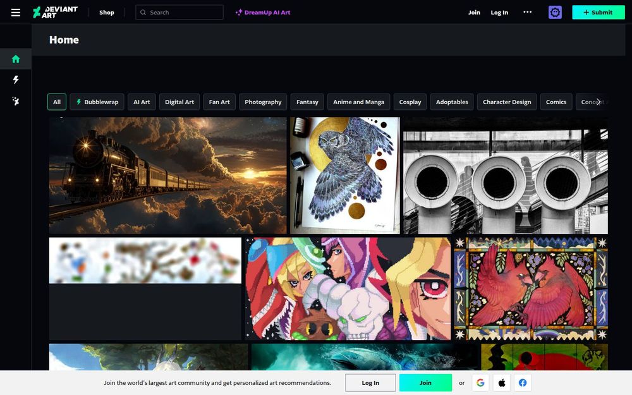
Task: Select the Anime and Manga tab
Action: [x=359, y=102]
